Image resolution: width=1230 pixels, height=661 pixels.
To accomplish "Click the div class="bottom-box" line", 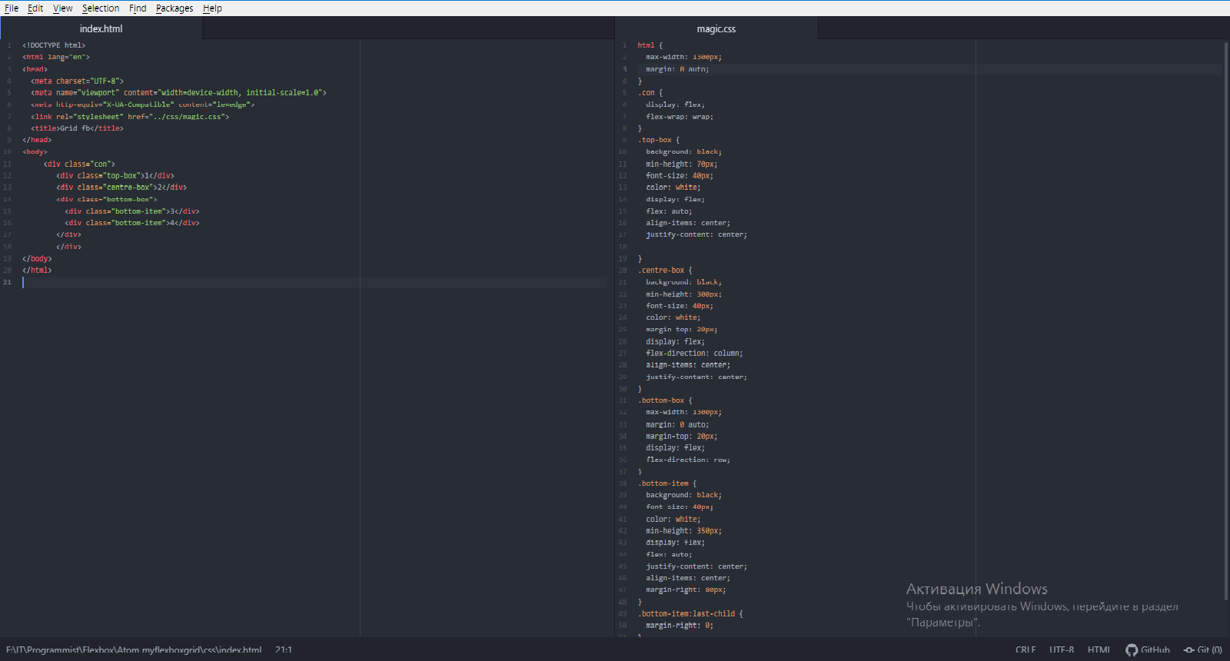I will click(x=107, y=199).
